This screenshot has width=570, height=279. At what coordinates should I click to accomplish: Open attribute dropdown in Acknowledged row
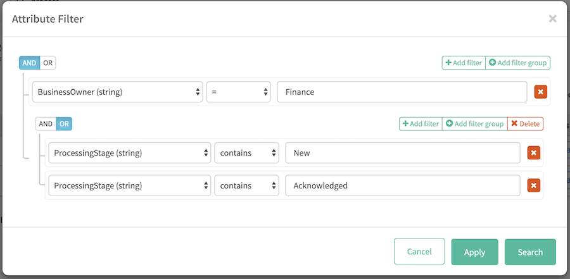pos(129,185)
